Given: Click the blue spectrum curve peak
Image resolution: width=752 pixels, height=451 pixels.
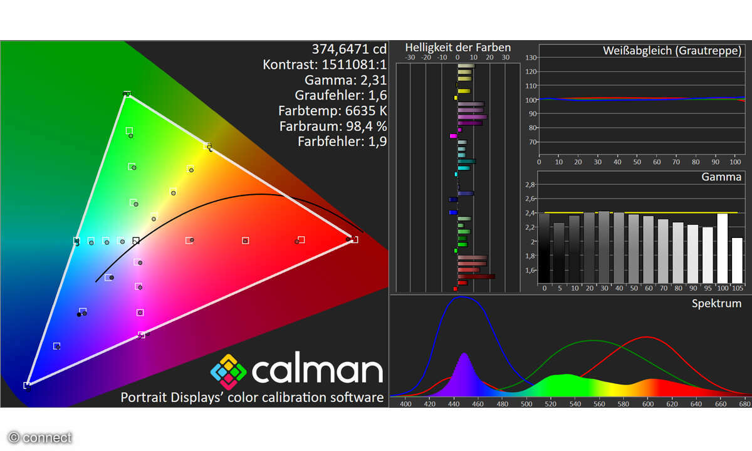Looking at the screenshot, I should click(462, 297).
